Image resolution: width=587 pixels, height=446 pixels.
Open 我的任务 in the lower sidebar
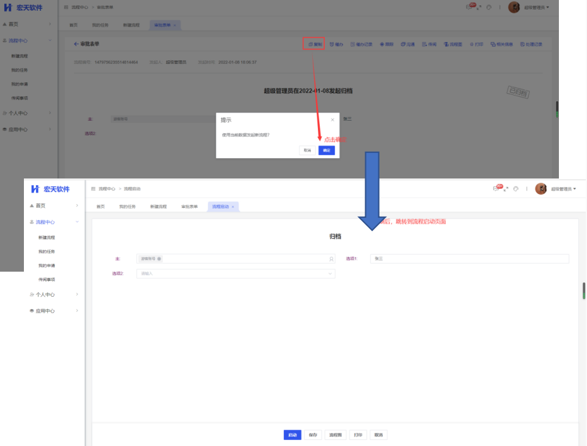(x=47, y=251)
